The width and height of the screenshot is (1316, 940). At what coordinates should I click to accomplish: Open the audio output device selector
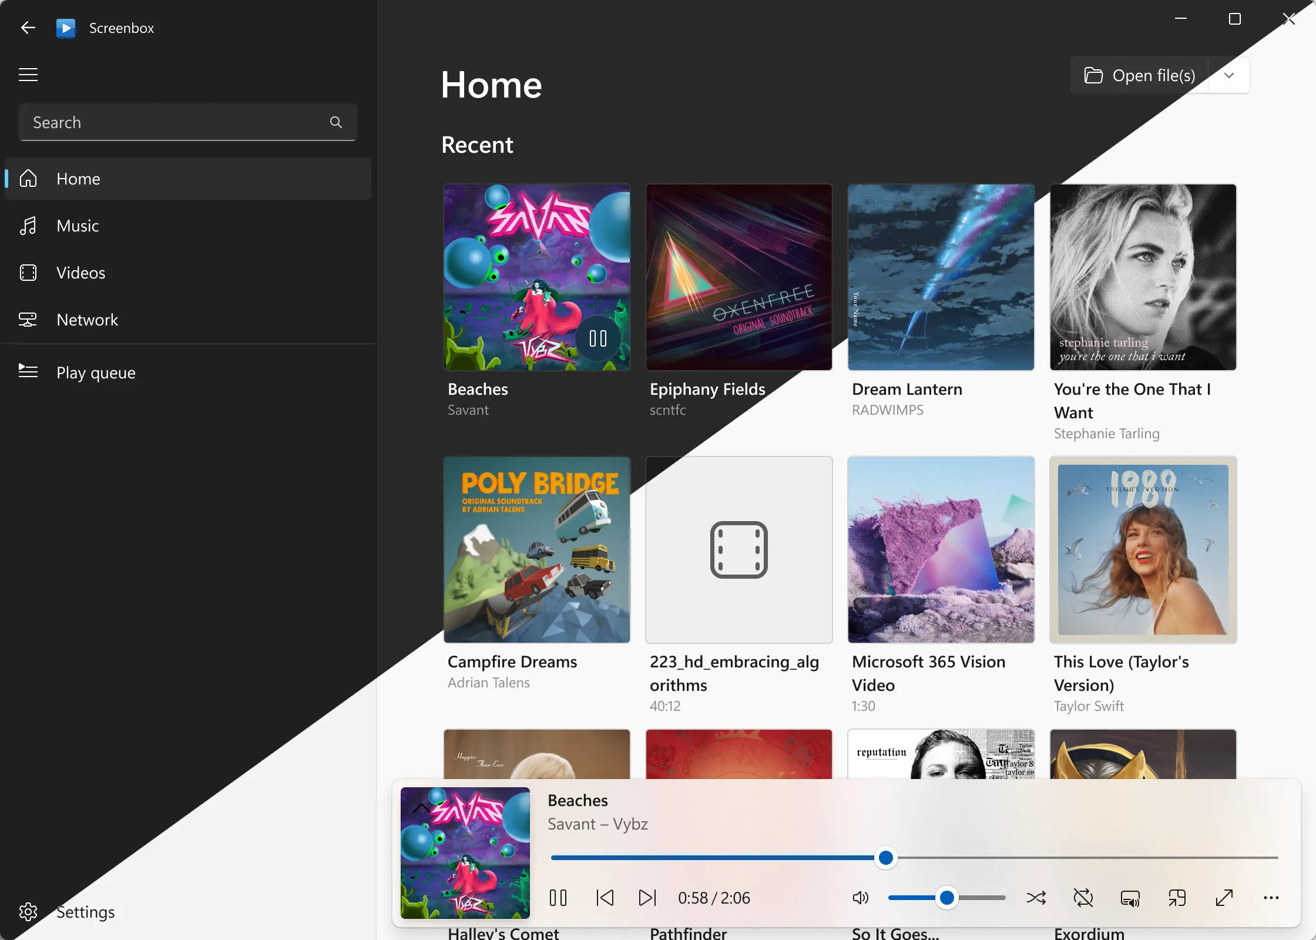(1130, 898)
